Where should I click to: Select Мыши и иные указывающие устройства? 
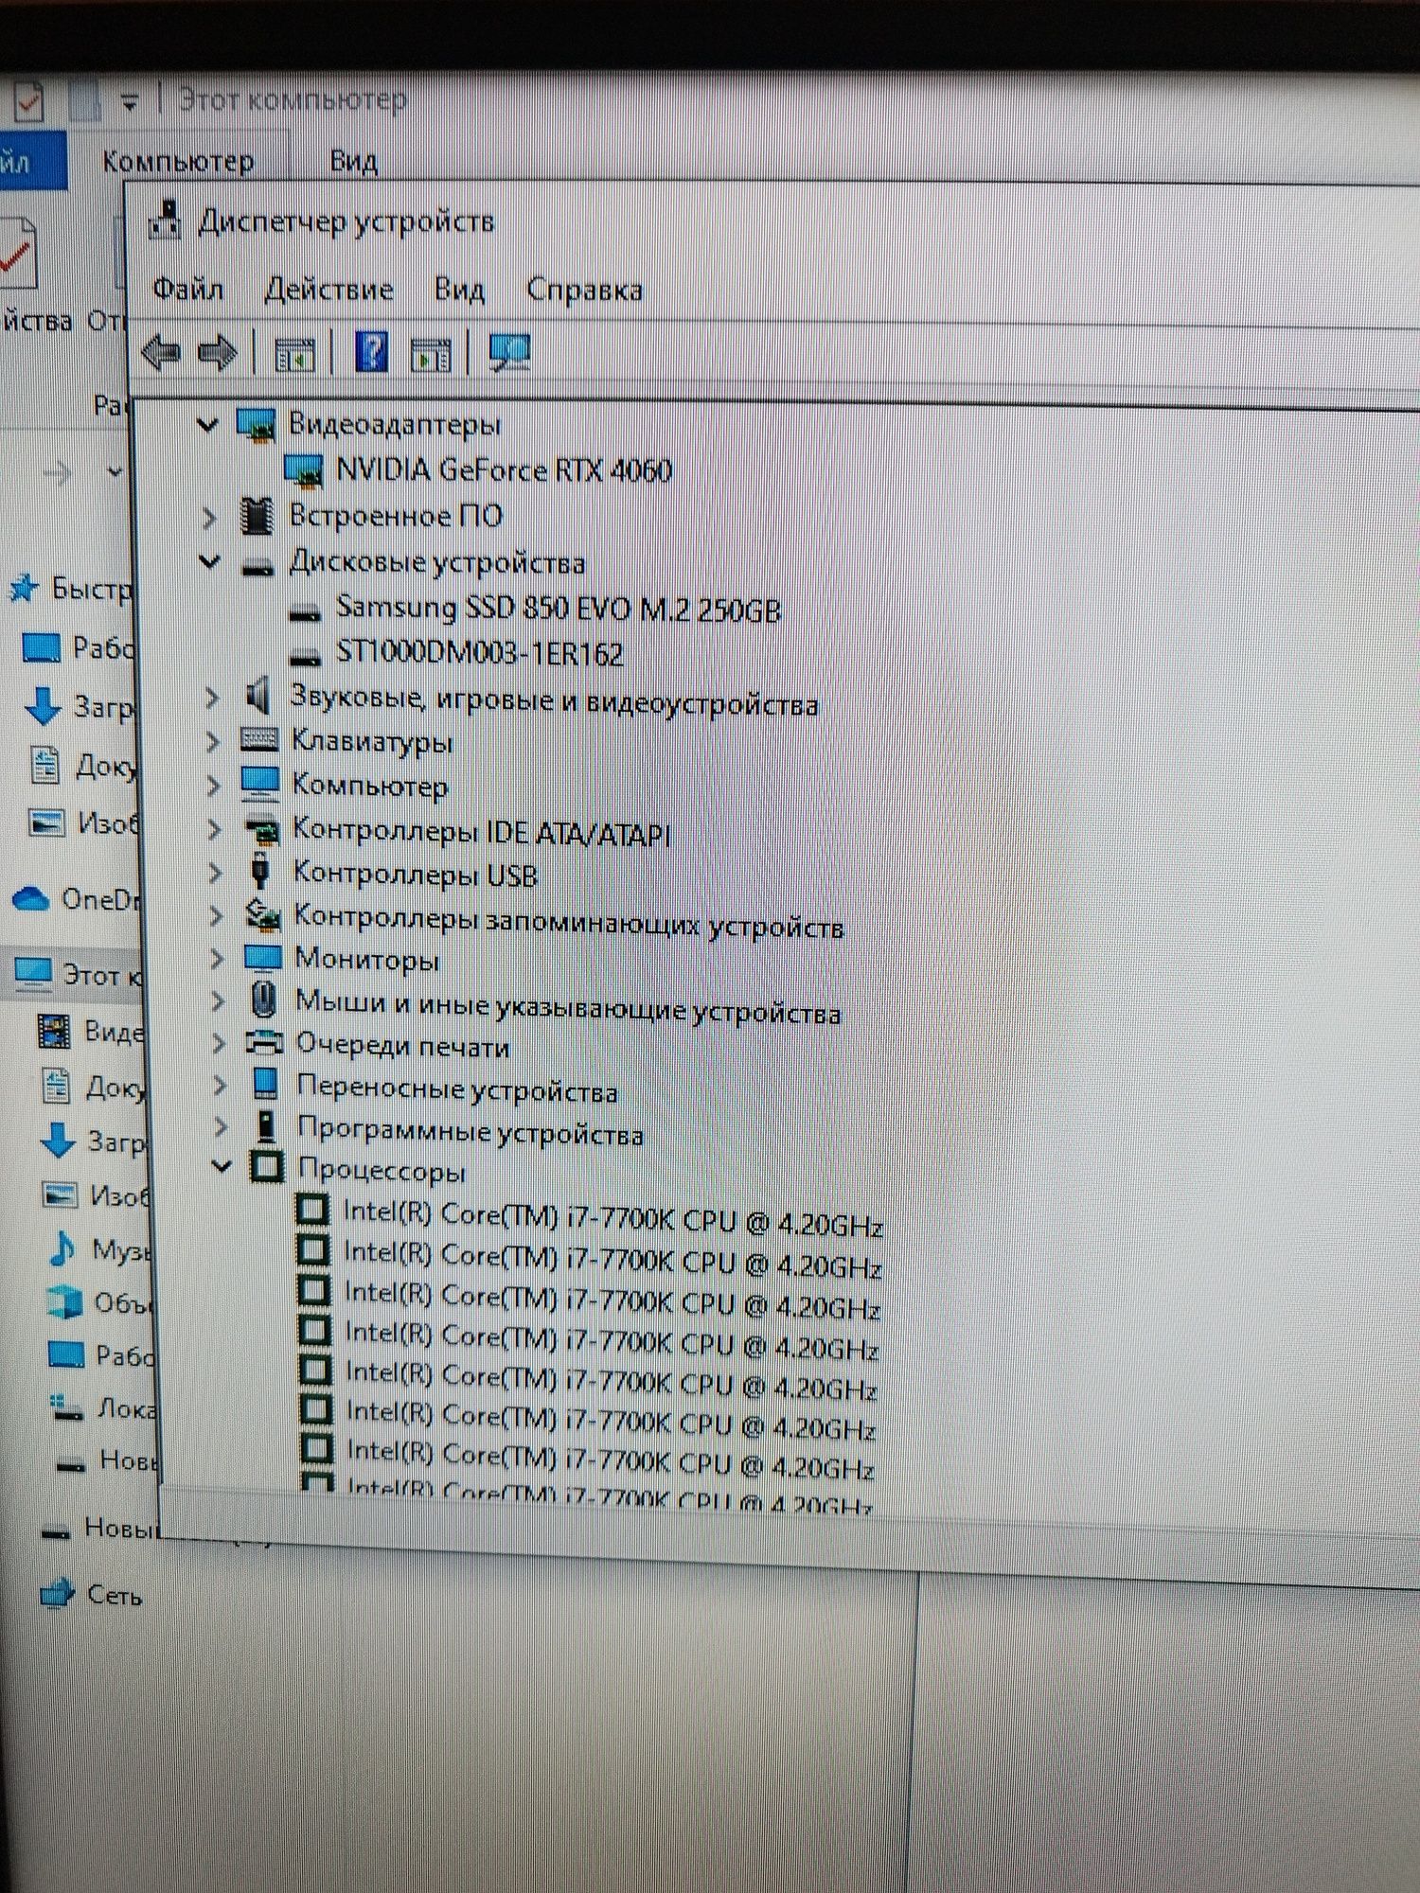coord(568,1006)
